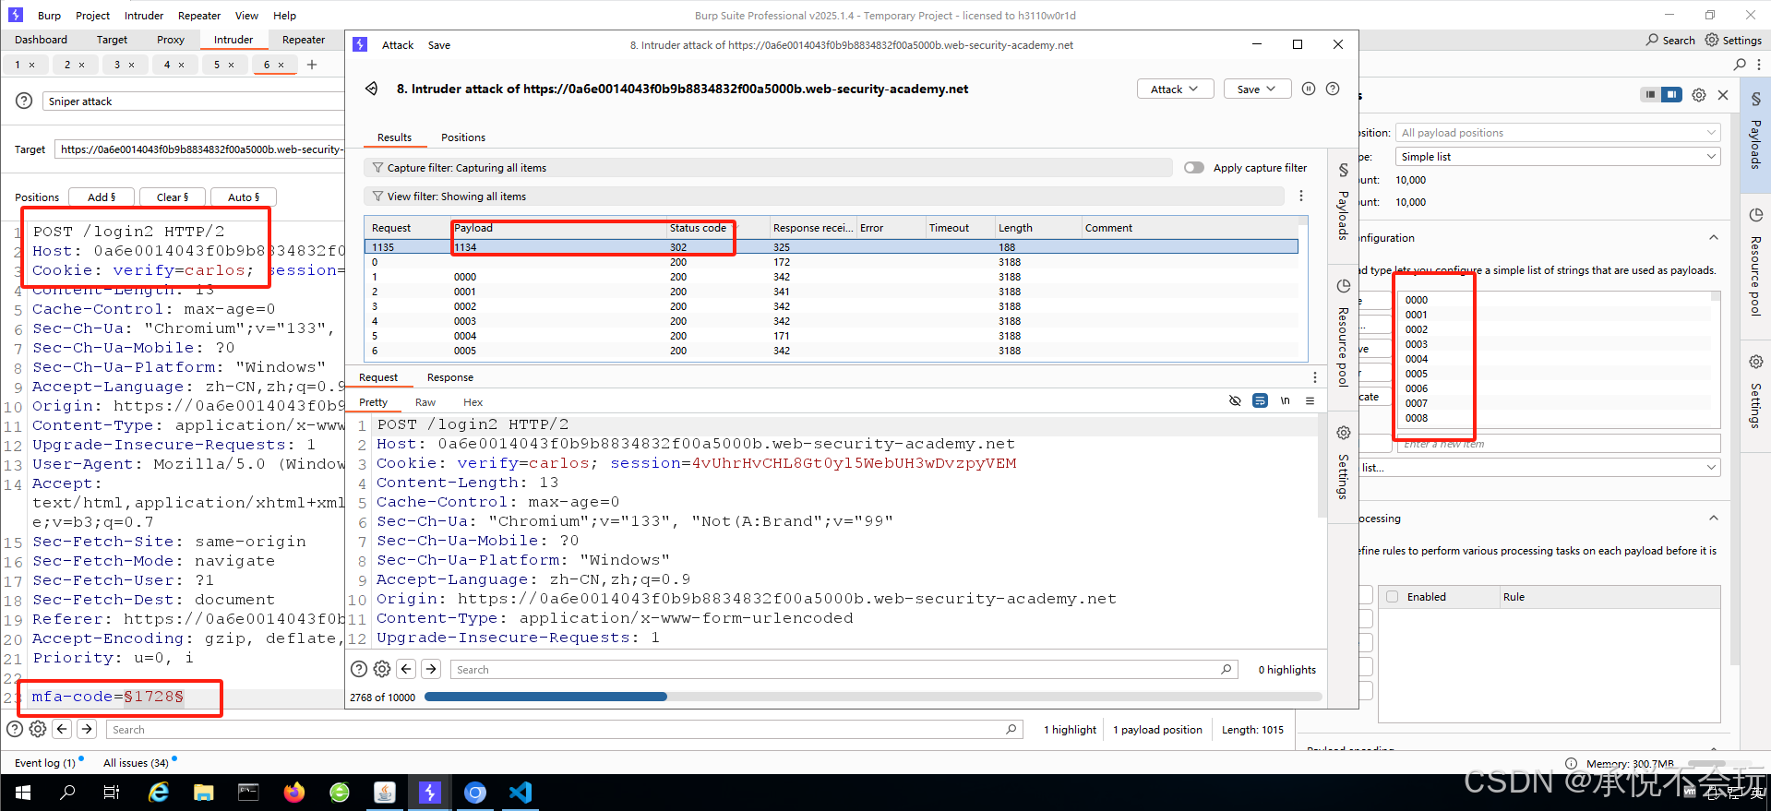Click the search field in attack request viewer

(844, 669)
